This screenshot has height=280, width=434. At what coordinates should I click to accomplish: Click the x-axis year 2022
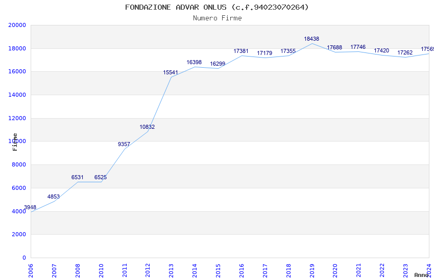tap(382, 271)
